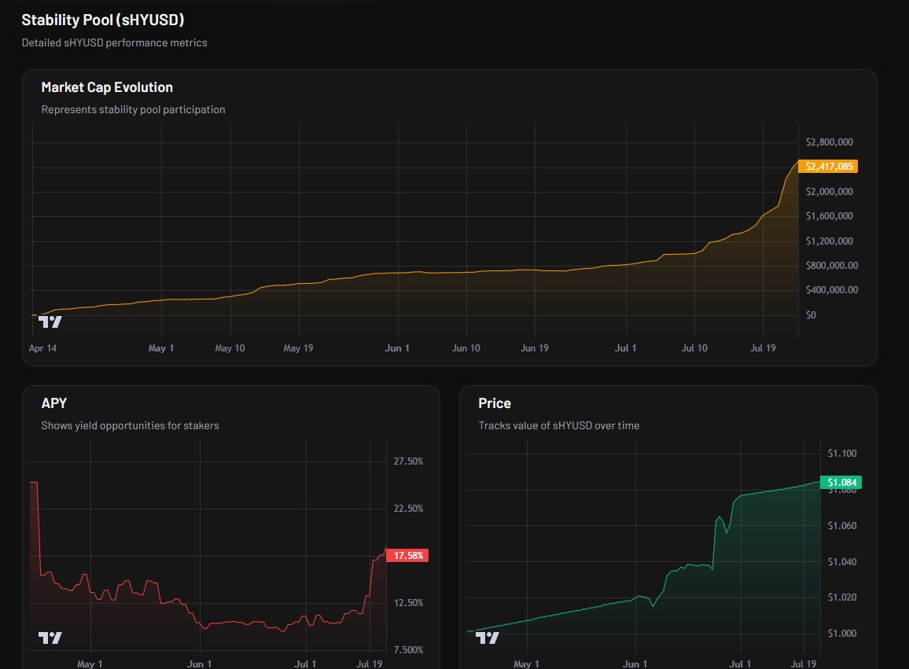Click the 27.50% label on APY axis

[408, 461]
